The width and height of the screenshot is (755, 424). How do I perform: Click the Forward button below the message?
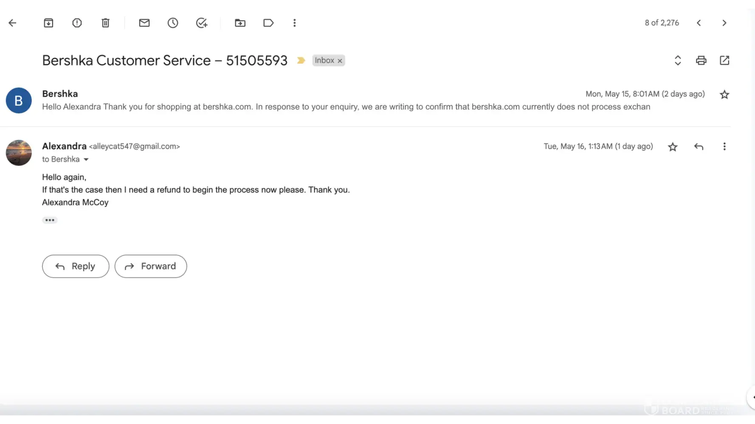pos(151,266)
